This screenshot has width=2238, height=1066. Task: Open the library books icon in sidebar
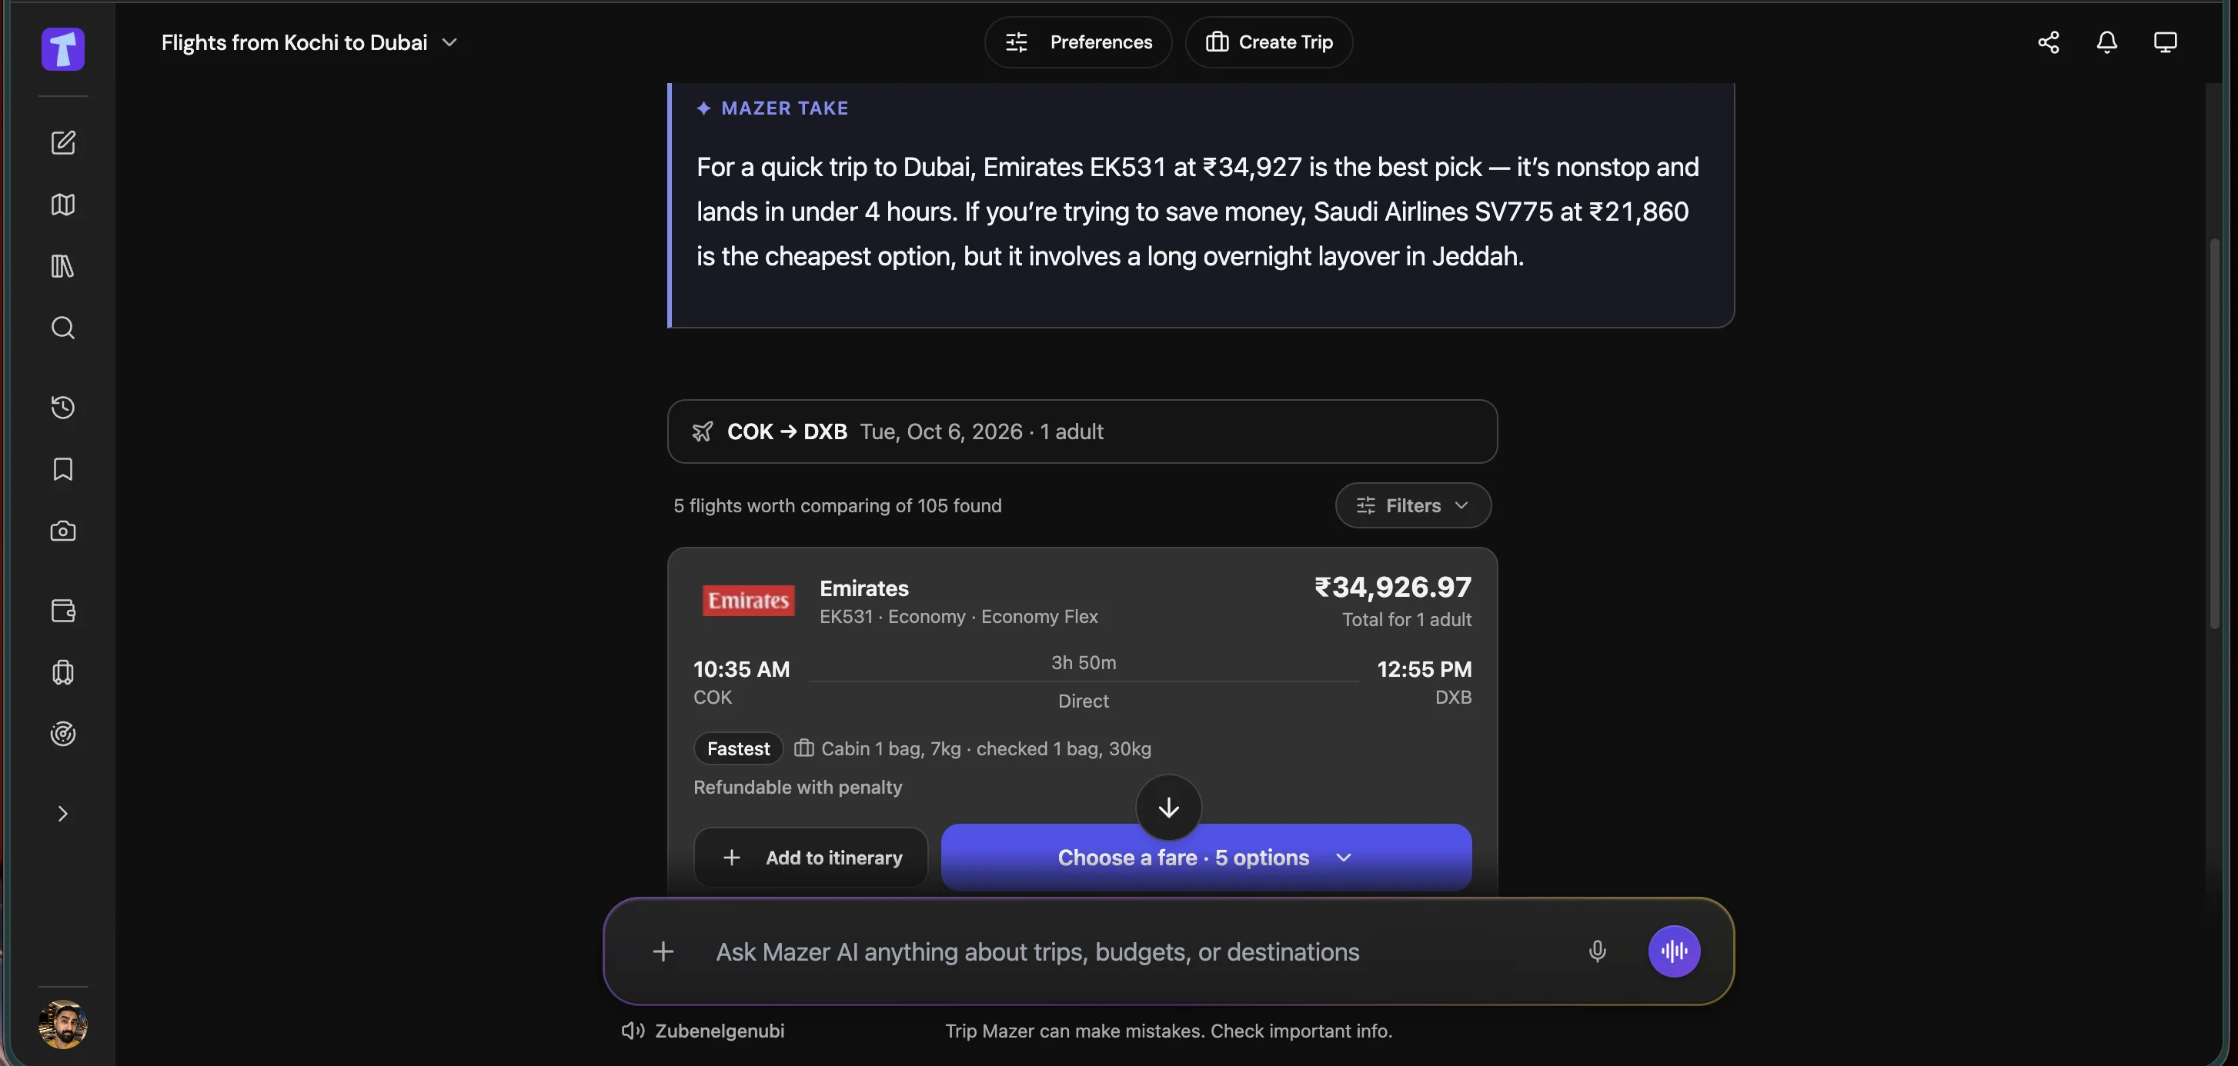tap(62, 265)
